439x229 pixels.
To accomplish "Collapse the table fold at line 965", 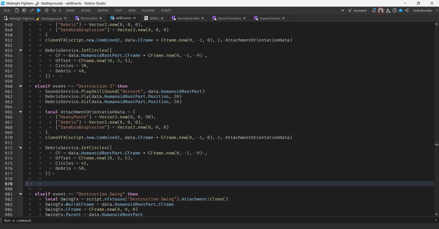I will tap(21, 112).
